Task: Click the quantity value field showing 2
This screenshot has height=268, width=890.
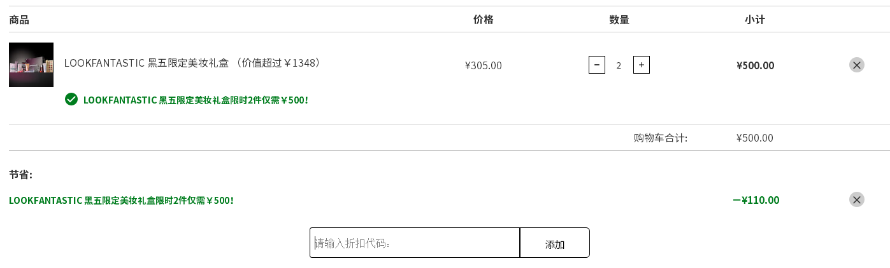Action: (619, 65)
